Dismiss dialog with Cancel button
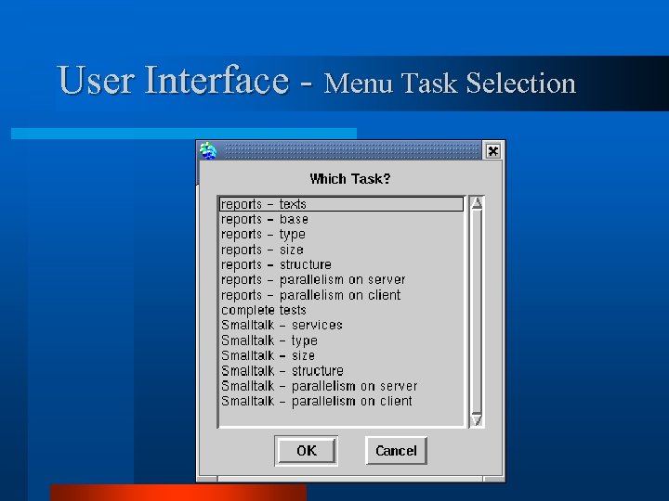This screenshot has height=501, width=669. click(x=396, y=451)
